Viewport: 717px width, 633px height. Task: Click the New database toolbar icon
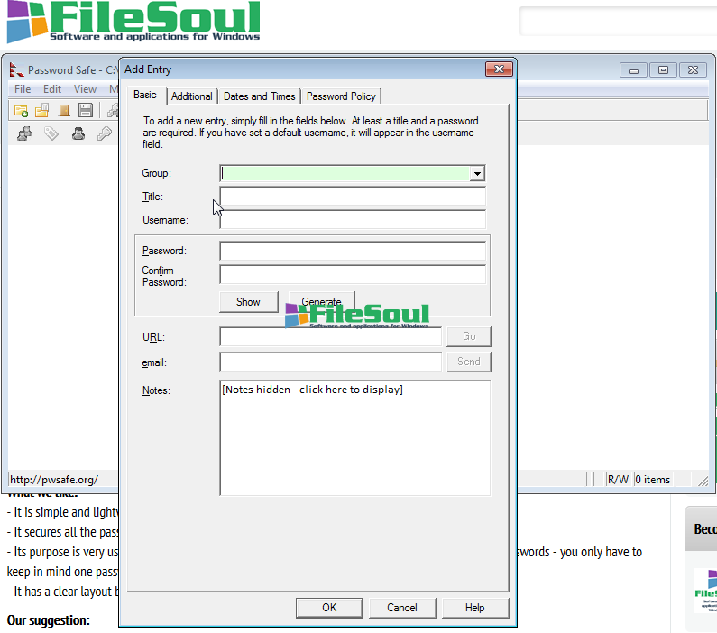pos(21,111)
